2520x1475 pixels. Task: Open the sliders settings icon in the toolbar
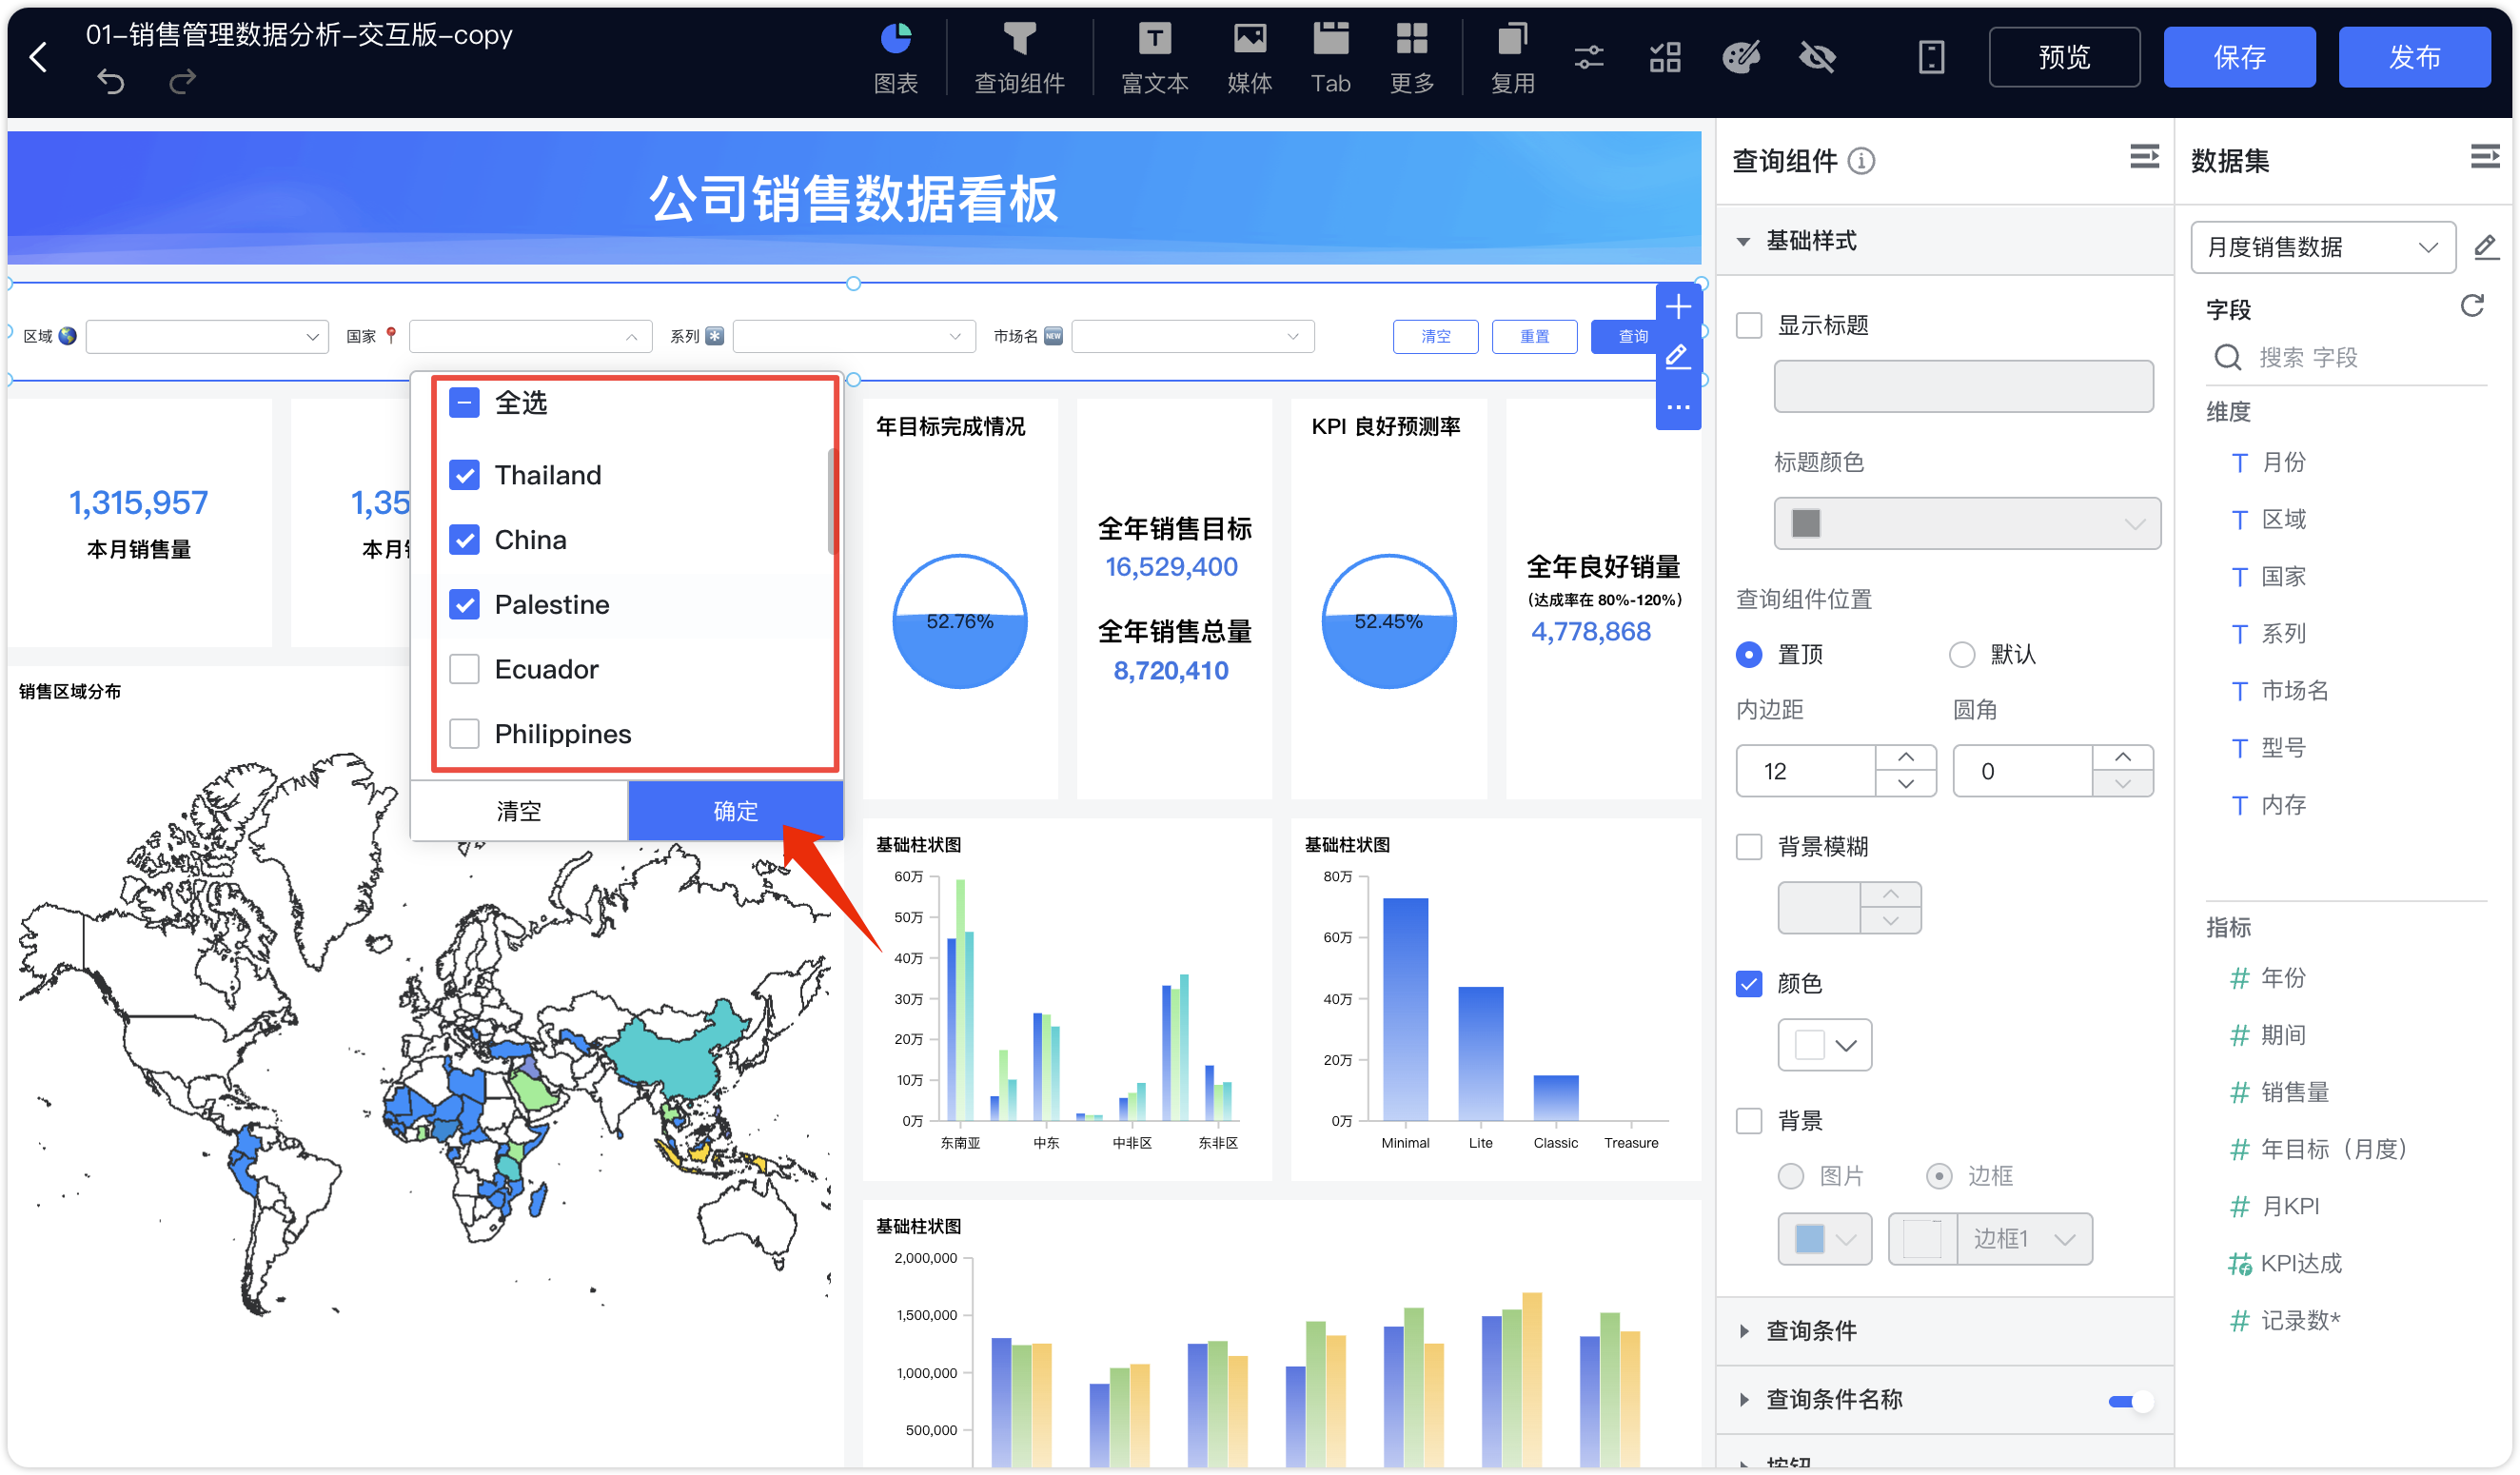[1588, 57]
